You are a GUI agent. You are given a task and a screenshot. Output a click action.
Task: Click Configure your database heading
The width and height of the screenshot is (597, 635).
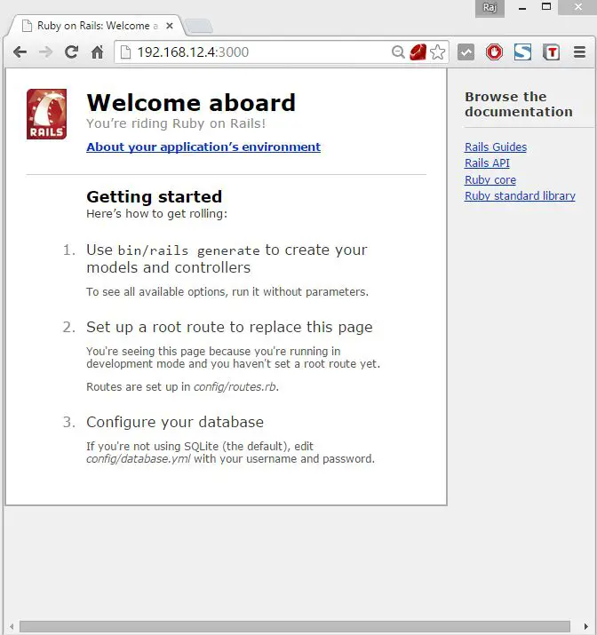(x=175, y=422)
